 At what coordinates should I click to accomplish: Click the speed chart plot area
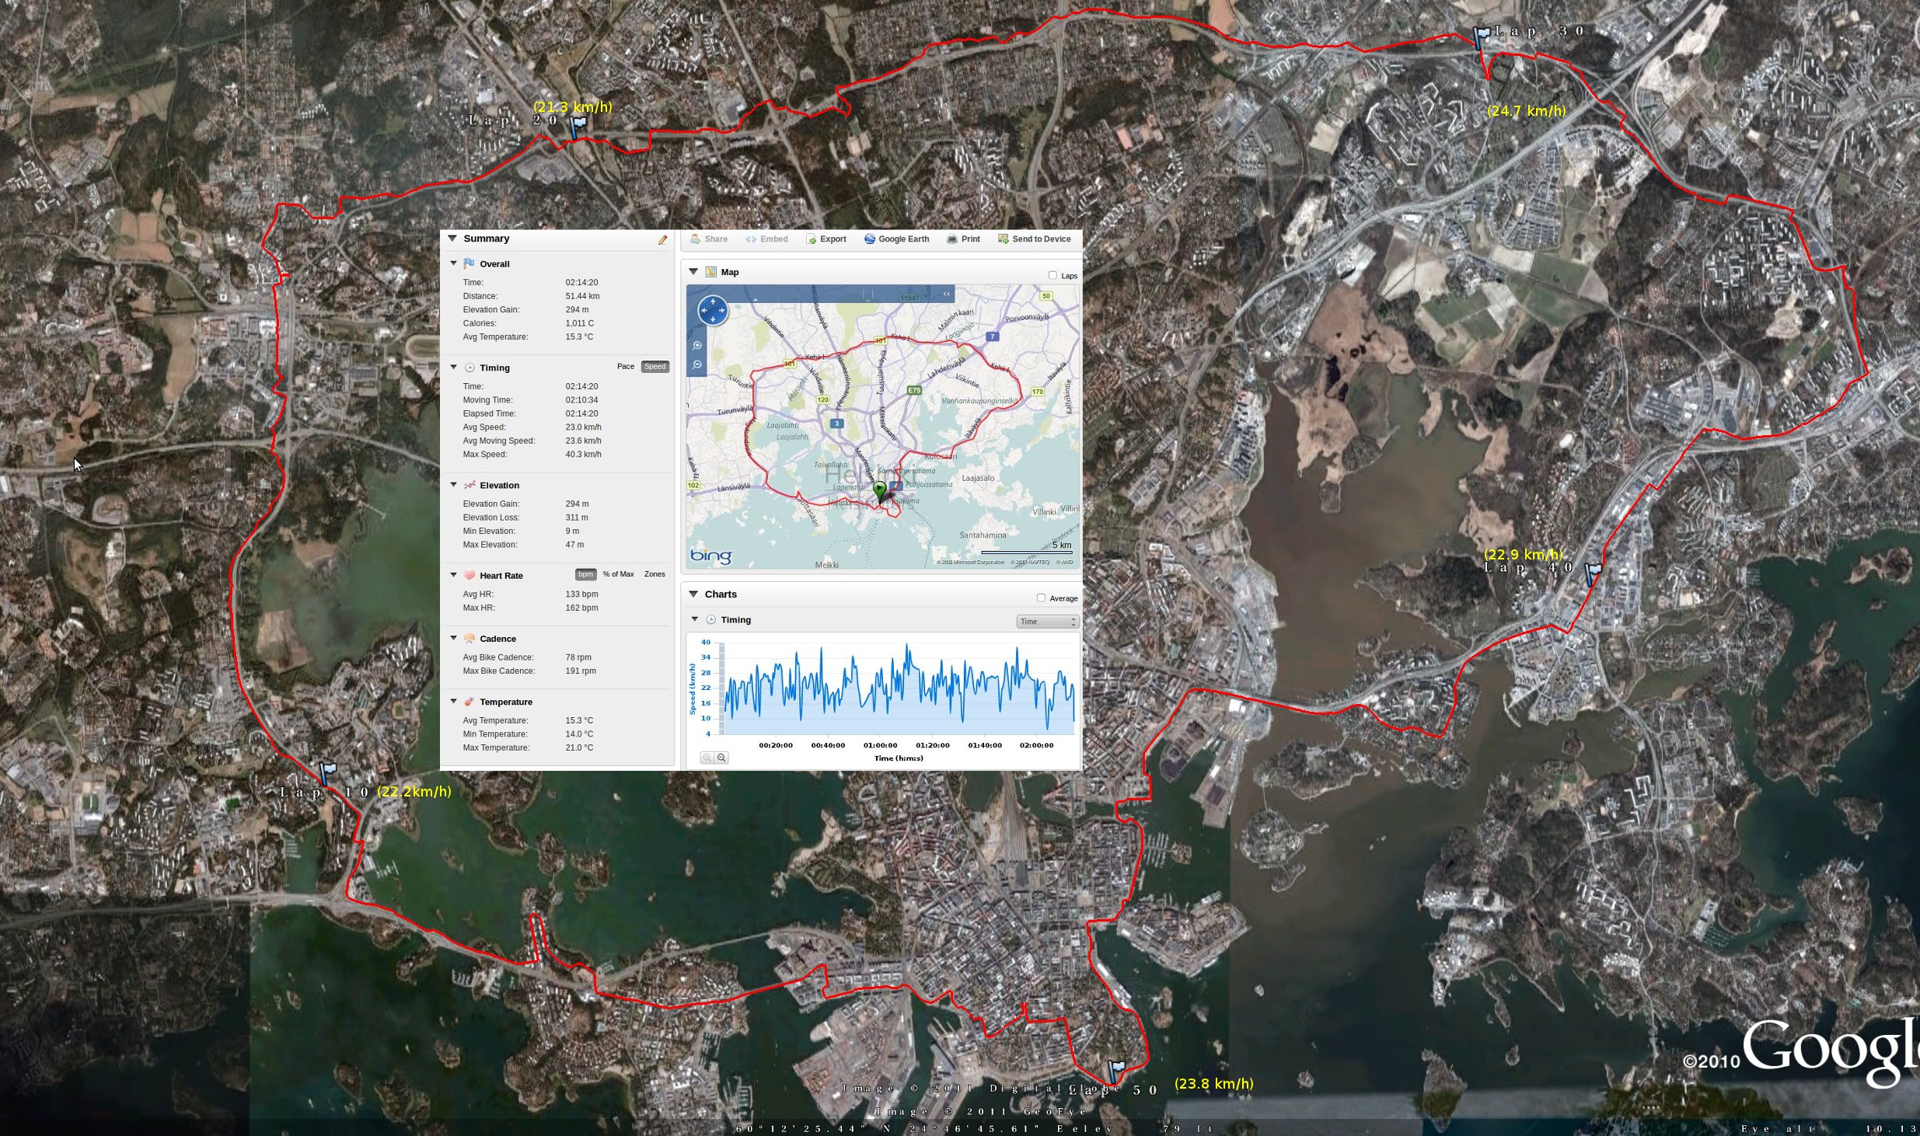coord(900,688)
